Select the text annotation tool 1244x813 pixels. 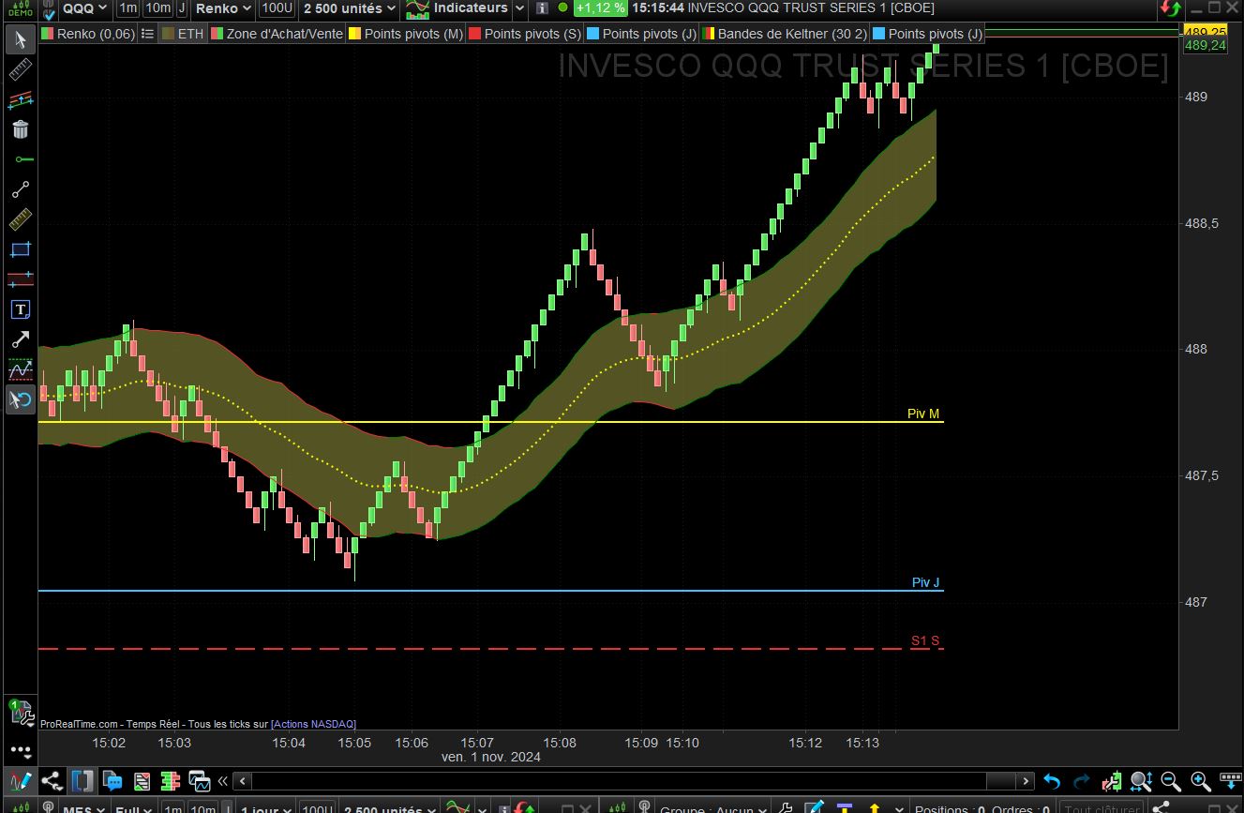click(x=20, y=309)
